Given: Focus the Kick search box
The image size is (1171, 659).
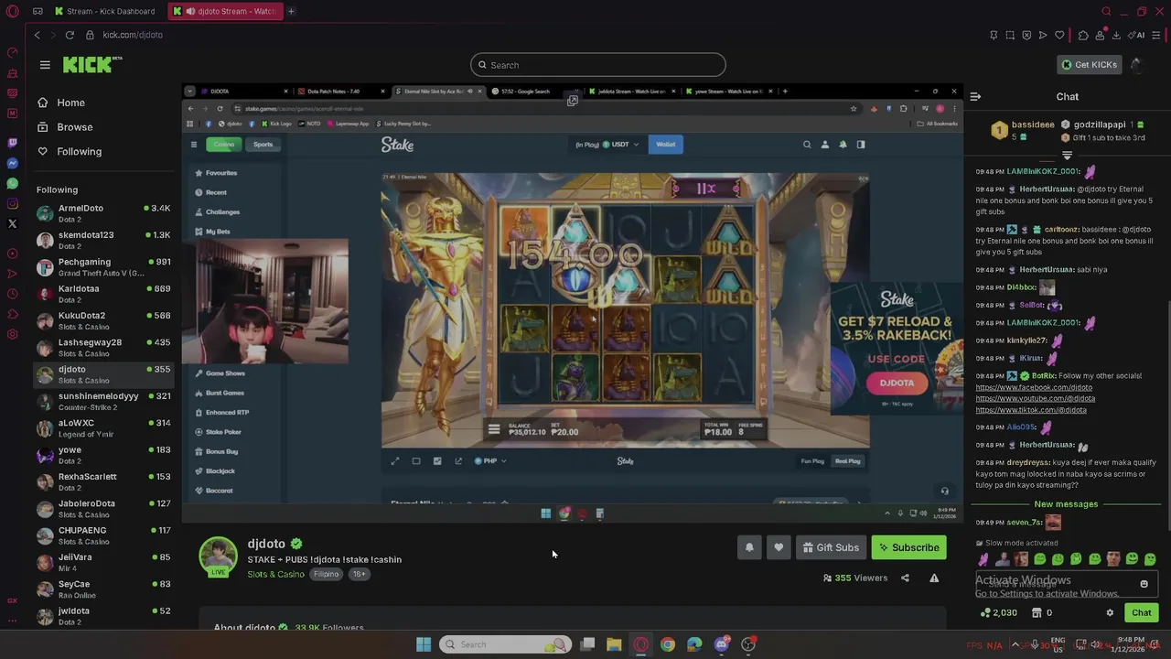Looking at the screenshot, I should [x=597, y=65].
